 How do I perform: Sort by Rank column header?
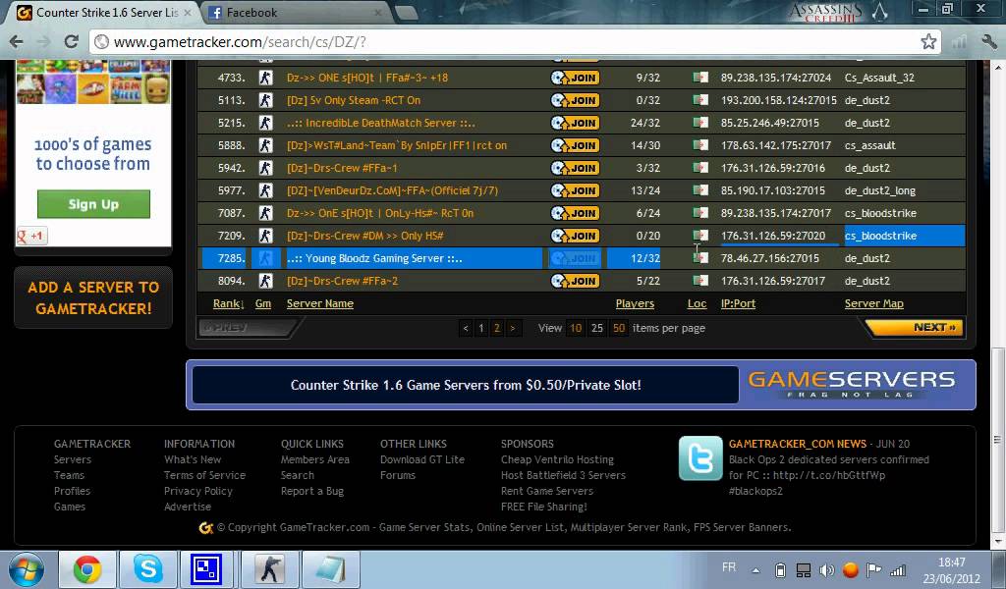tap(228, 303)
